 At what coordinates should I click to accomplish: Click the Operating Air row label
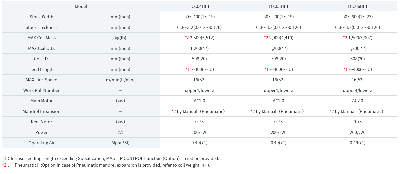[x=42, y=143]
